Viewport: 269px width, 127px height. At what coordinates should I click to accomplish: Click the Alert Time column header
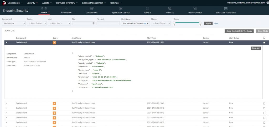(x=151, y=38)
